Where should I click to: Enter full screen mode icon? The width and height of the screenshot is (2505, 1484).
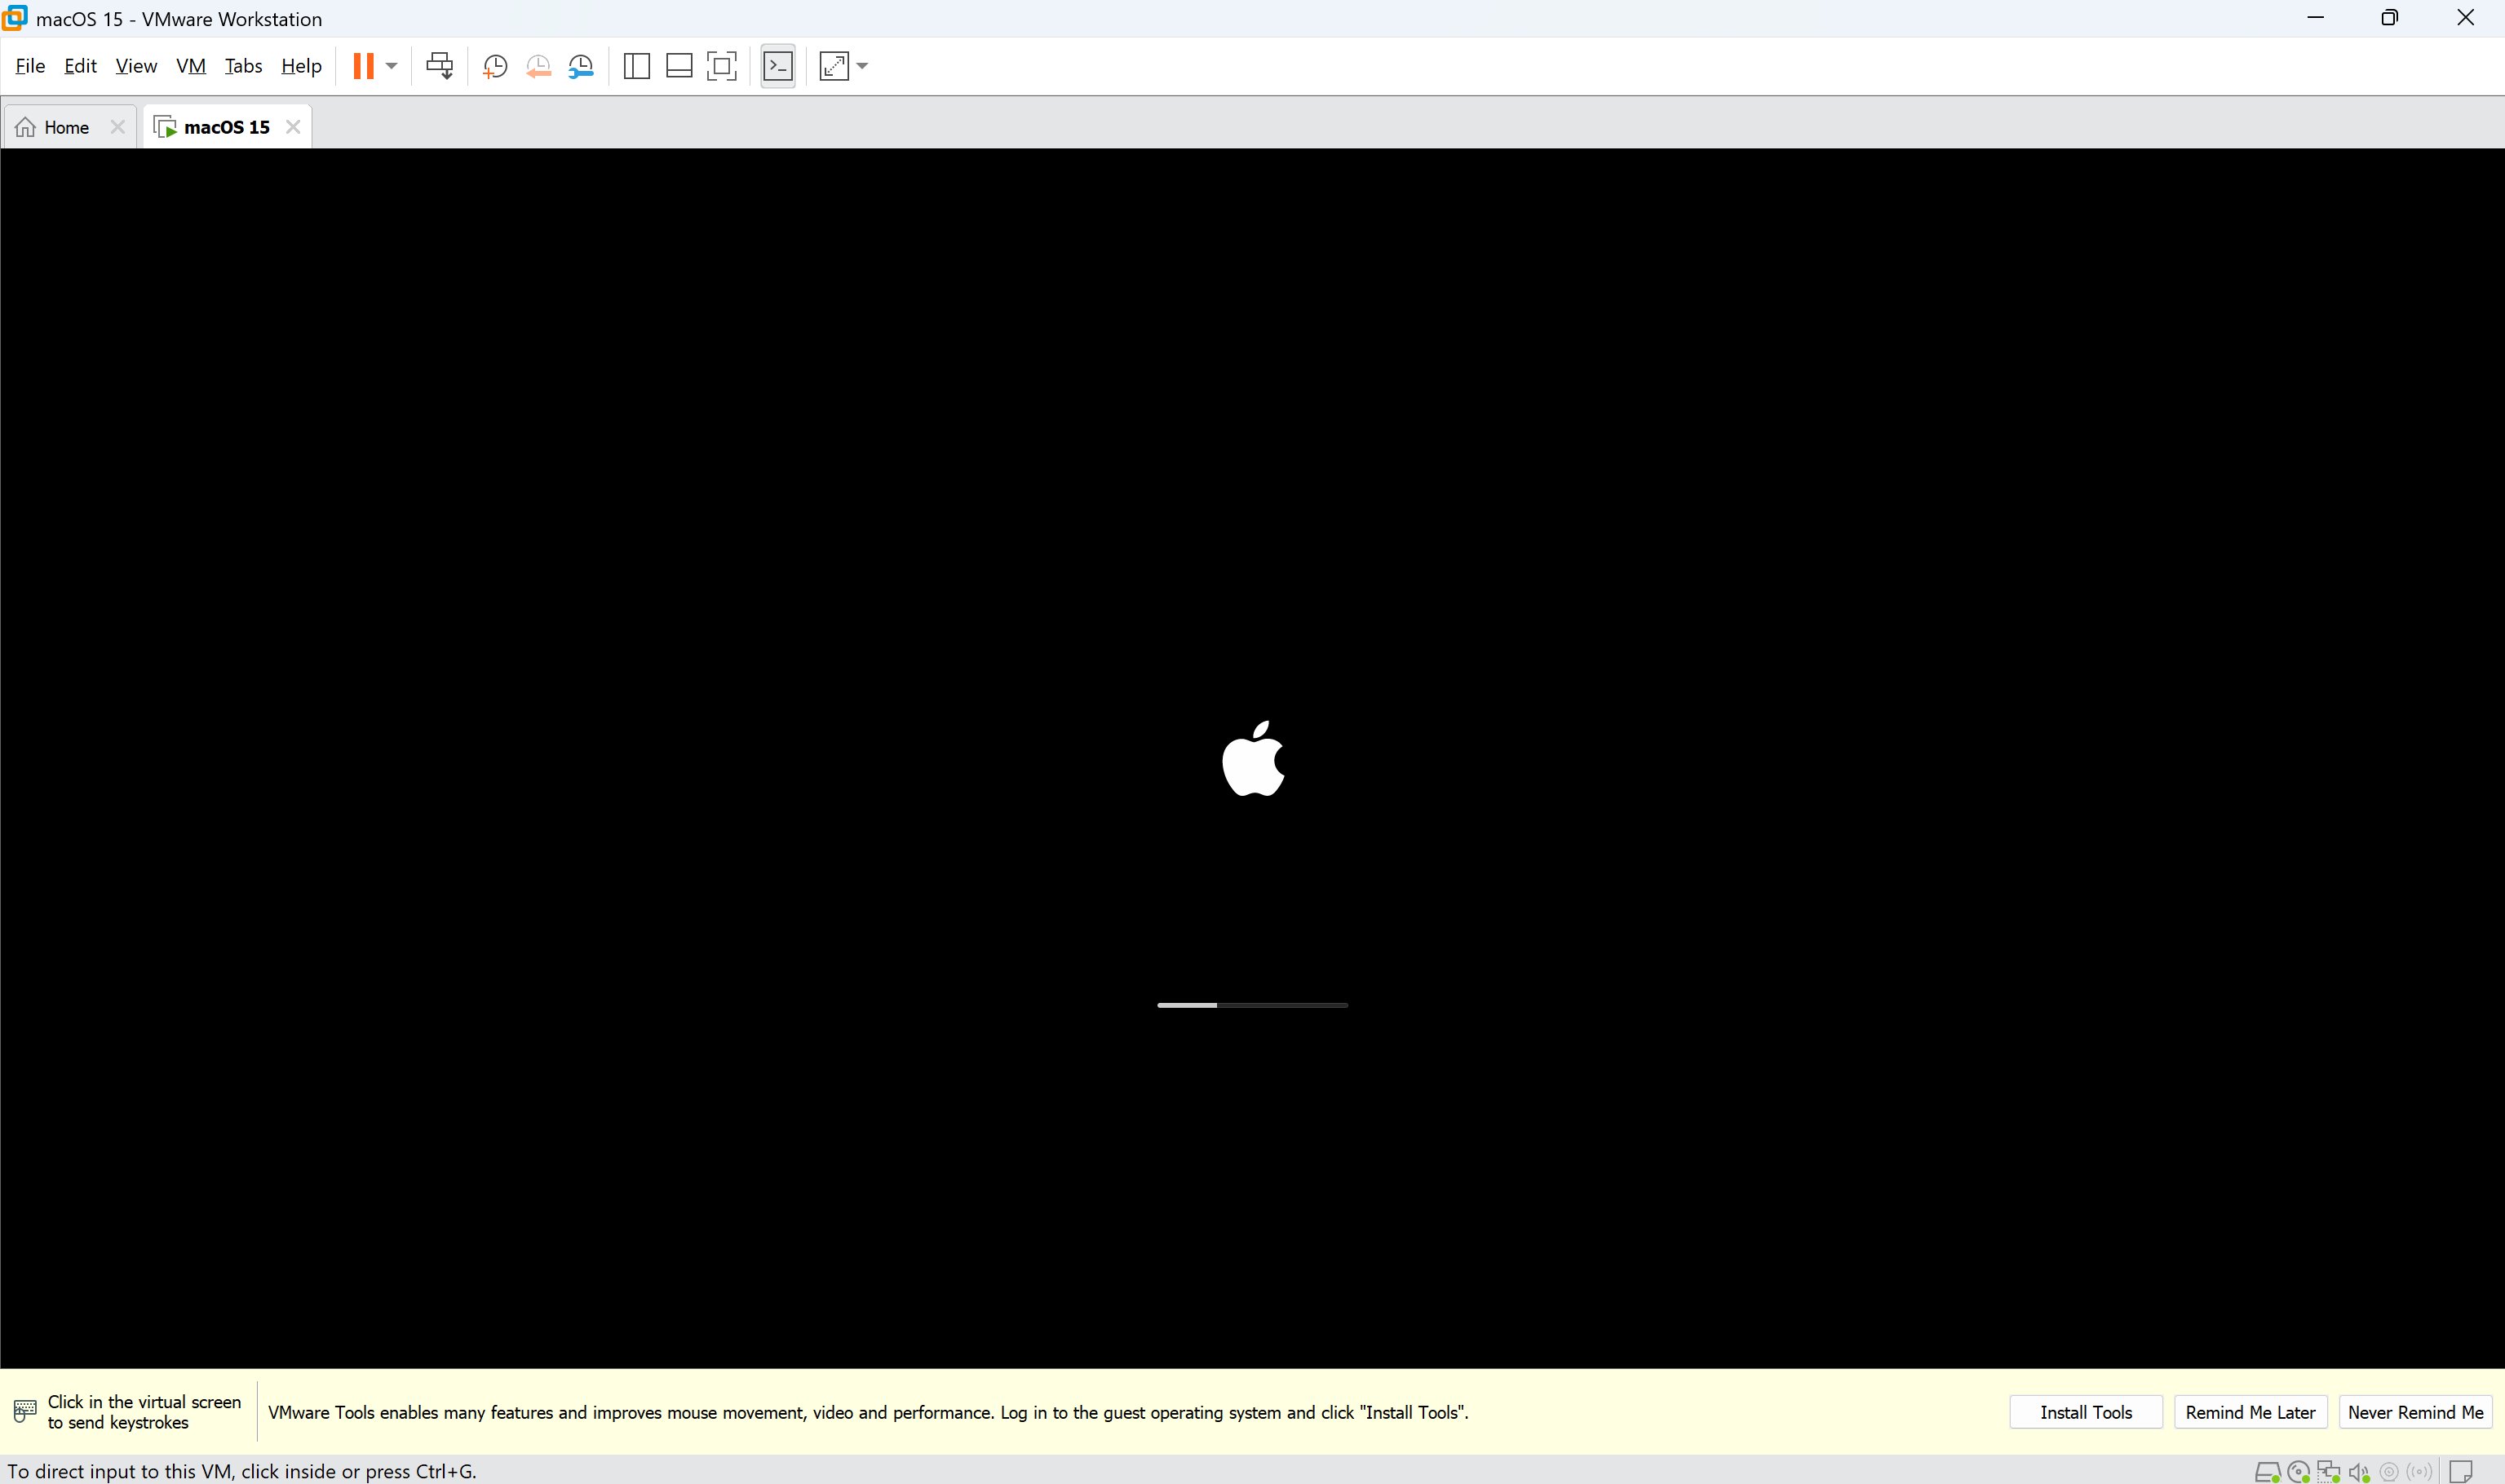(721, 66)
